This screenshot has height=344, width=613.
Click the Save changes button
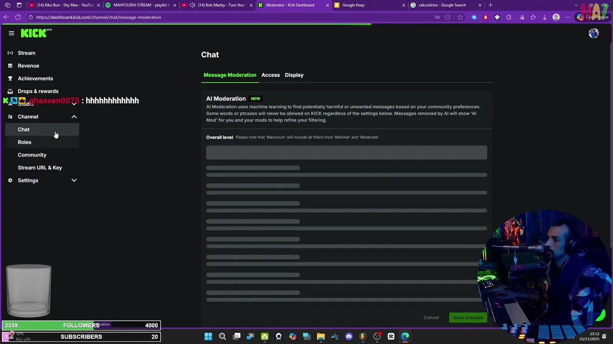[468, 318]
